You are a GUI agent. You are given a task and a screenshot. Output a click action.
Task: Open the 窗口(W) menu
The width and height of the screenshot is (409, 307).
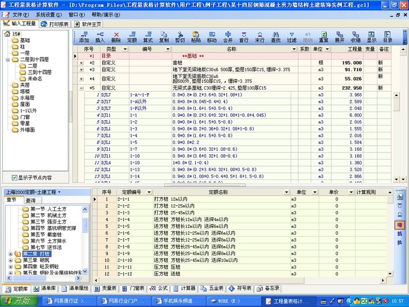coord(76,15)
